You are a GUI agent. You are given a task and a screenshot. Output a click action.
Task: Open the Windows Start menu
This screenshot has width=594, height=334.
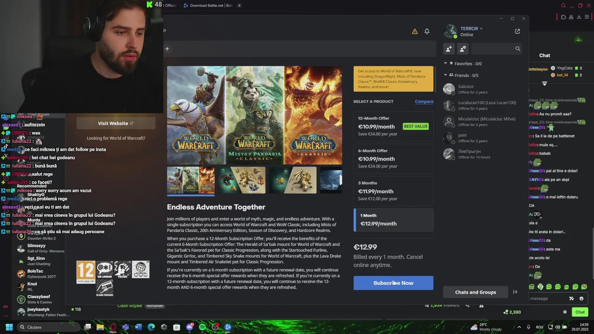[x=9, y=327]
